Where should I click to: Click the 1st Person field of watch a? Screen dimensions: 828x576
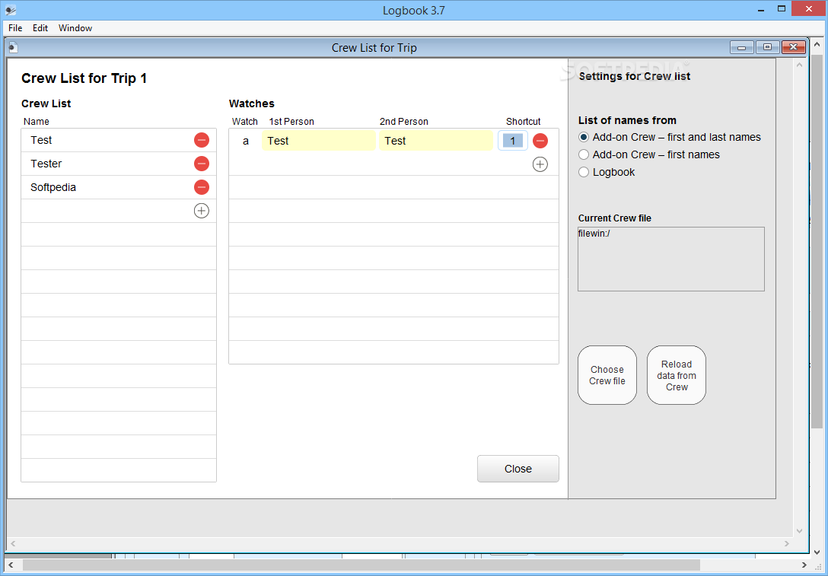pyautogui.click(x=319, y=141)
